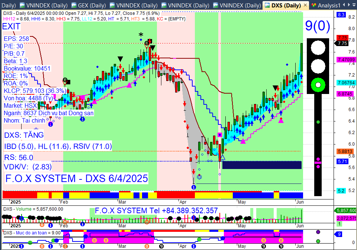Click the purple dot in the Muc do an toan pane
The height and width of the screenshot is (250, 357).
click(318, 232)
